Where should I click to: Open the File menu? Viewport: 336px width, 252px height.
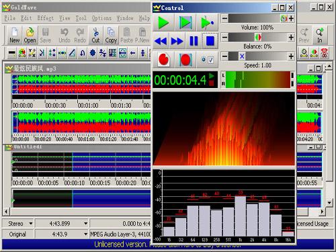(x=10, y=18)
